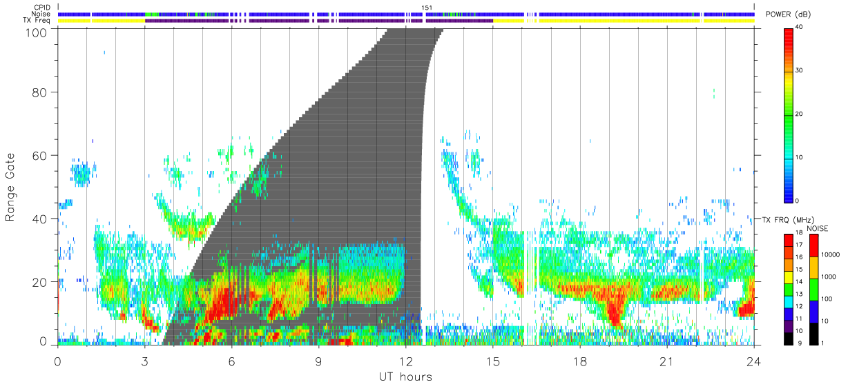Pick the green 13-14 MHz swatch
The image size is (848, 391).
click(788, 290)
